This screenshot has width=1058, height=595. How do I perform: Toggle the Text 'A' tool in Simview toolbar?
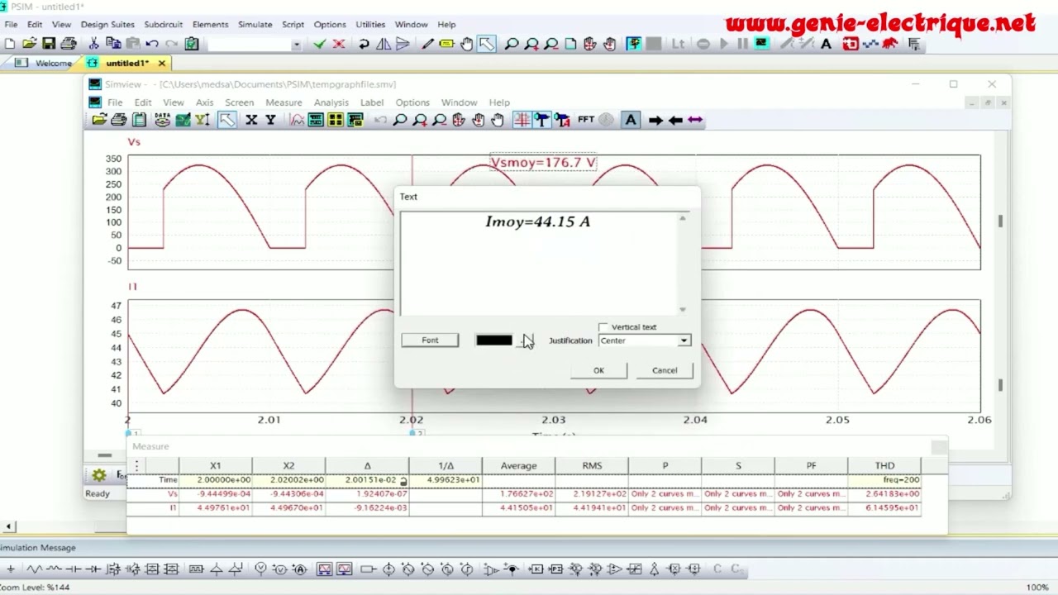[631, 120]
